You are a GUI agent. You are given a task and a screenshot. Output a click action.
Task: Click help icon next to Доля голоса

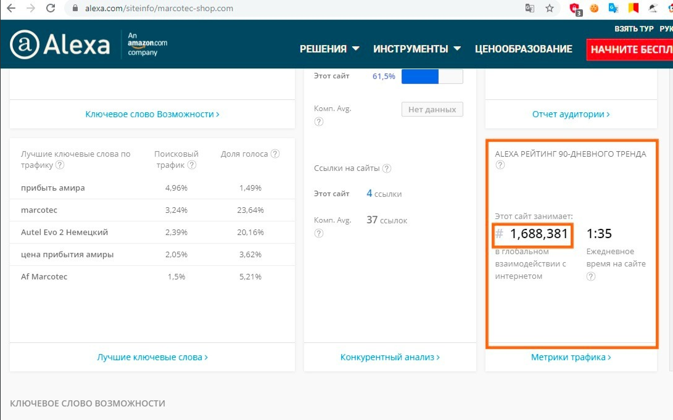pos(275,154)
